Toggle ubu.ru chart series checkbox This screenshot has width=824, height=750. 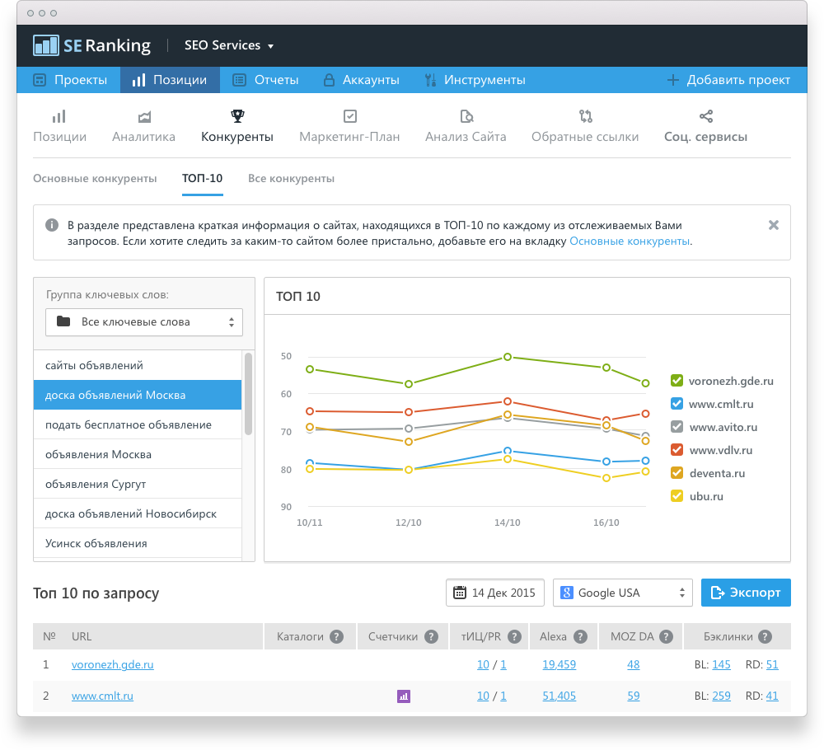tap(677, 496)
